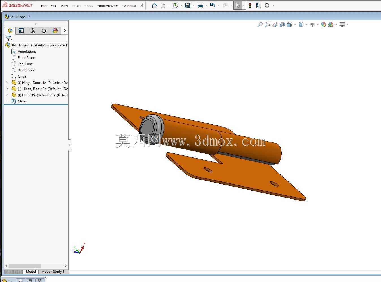Activate the Select cursor tool
This screenshot has height=282, width=381.
237,5
